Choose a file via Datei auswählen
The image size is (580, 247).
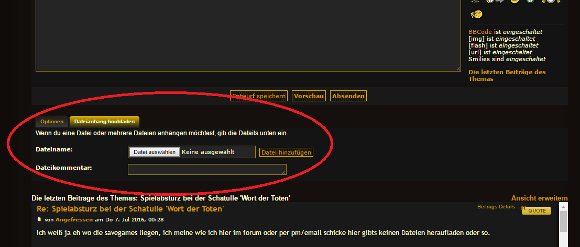(x=155, y=152)
